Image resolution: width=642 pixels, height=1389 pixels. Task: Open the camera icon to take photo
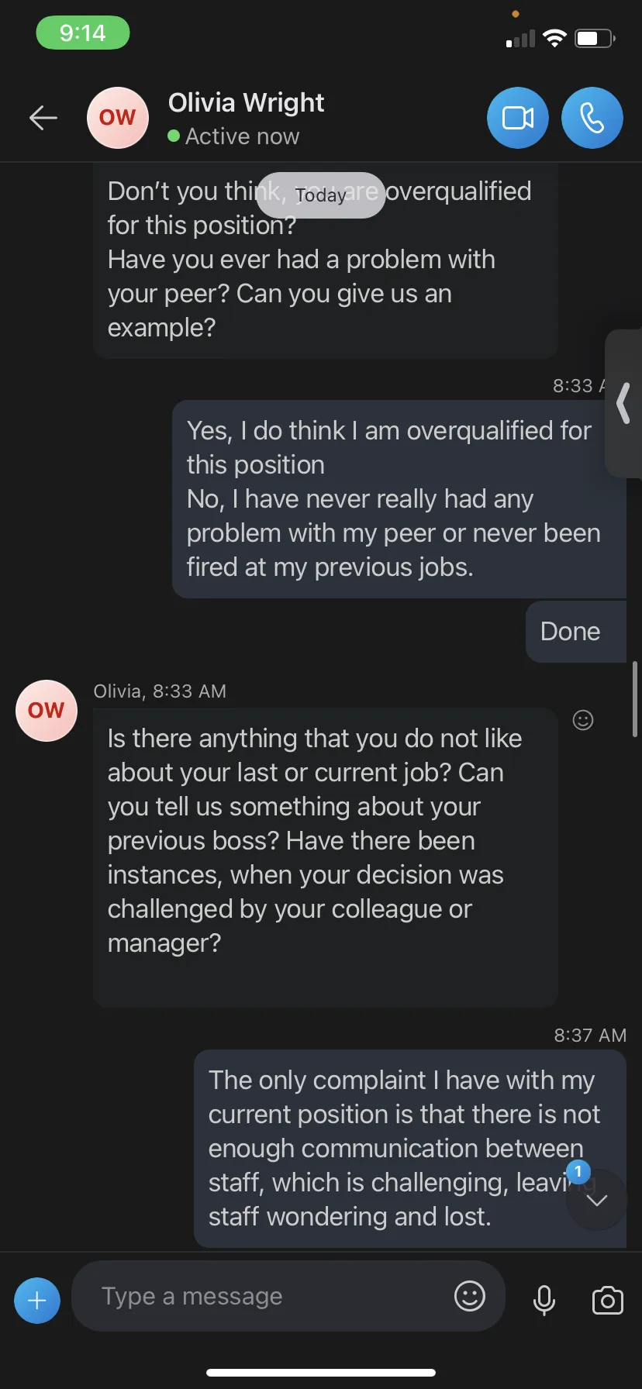click(x=607, y=1300)
